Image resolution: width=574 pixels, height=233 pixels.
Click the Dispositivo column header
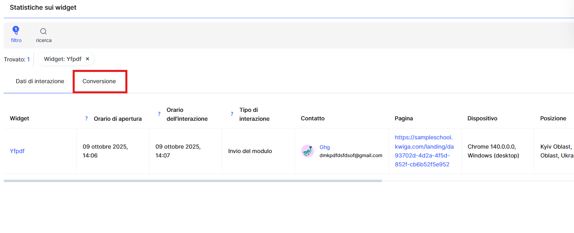coord(482,118)
